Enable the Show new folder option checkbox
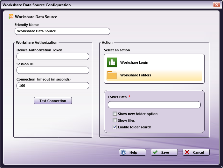Image resolution: width=223 pixels, height=168 pixels. coord(115,114)
